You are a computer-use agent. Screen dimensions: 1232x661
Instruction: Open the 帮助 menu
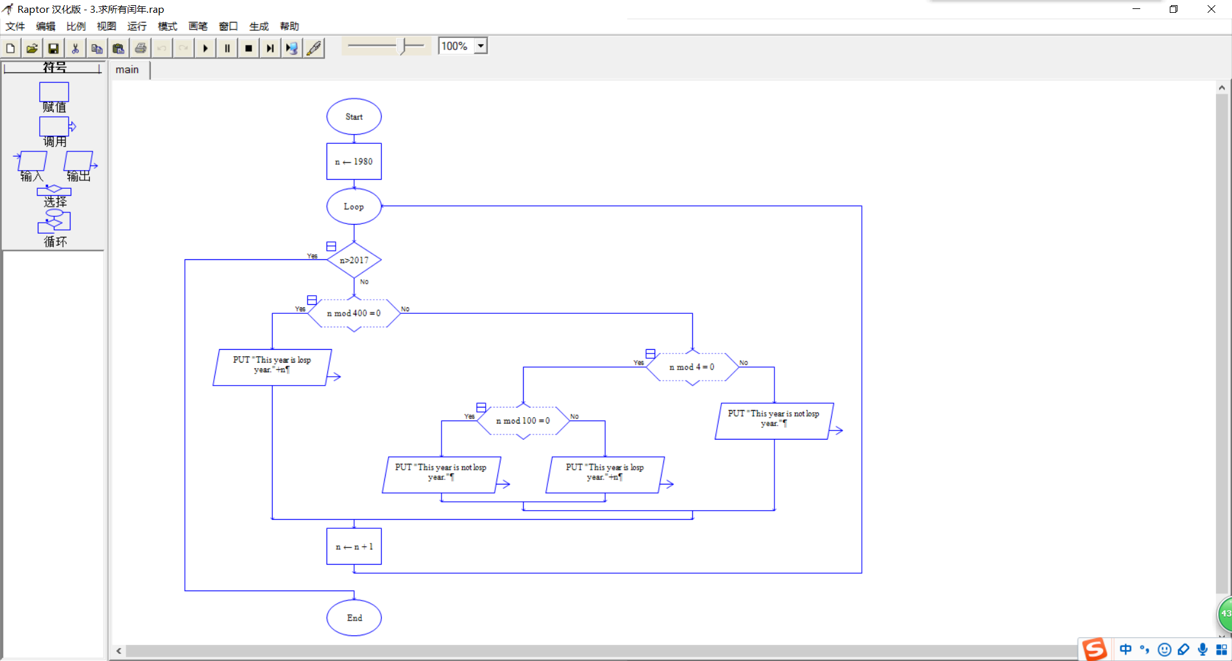(289, 26)
